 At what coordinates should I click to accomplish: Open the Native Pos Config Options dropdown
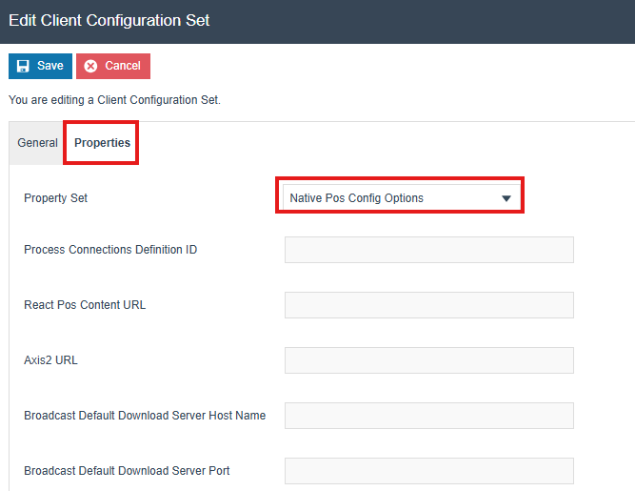390,198
